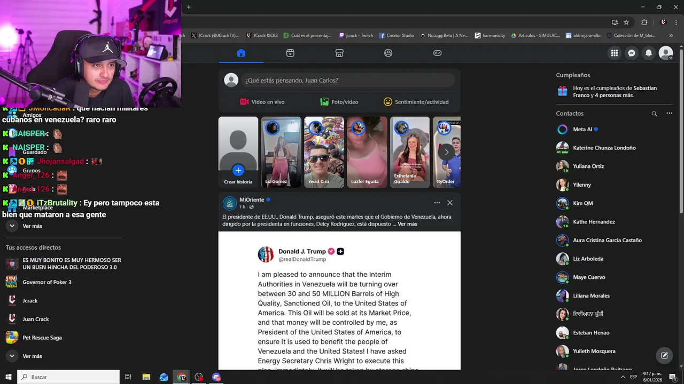Viewport: 684px width, 384px height.
Task: Open the Facebook Reels video tab
Action: [290, 53]
